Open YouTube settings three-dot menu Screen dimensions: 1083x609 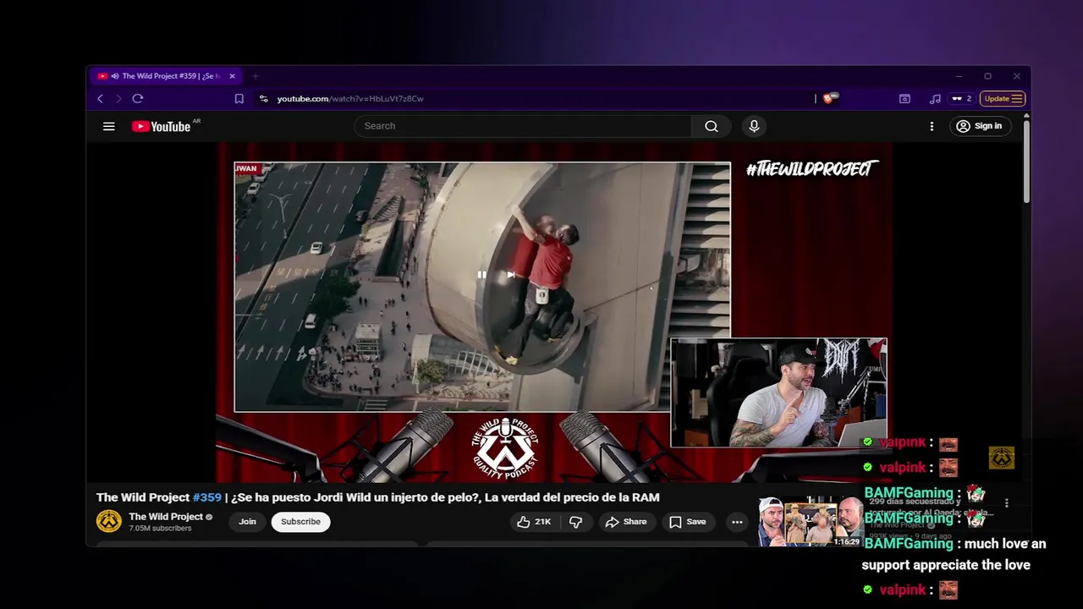[932, 126]
